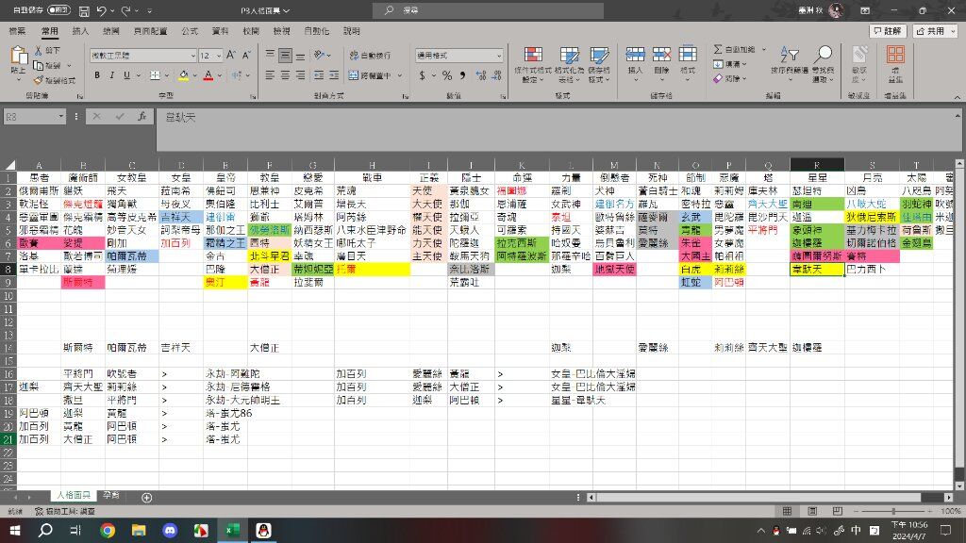Apply the fill color bucket
The width and height of the screenshot is (966, 543).
click(x=183, y=75)
